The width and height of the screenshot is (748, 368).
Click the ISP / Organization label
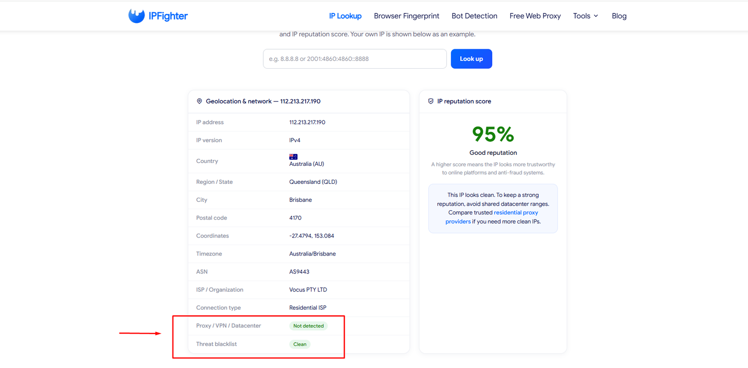coord(220,290)
